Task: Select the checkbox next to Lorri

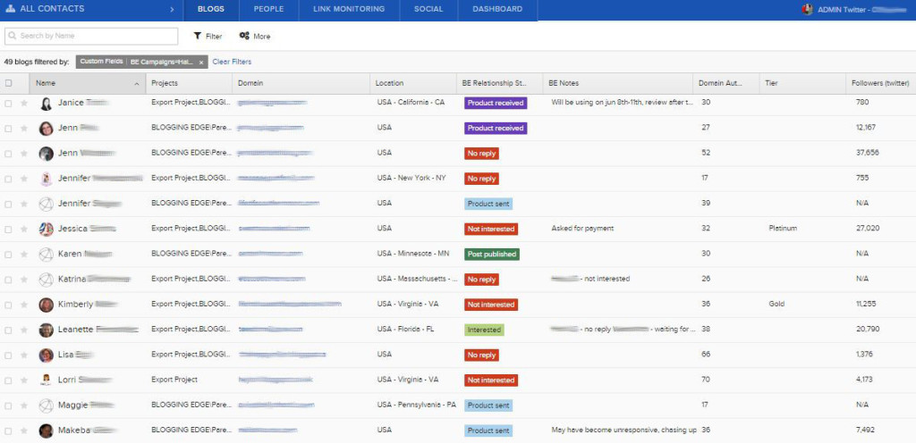Action: coord(8,380)
